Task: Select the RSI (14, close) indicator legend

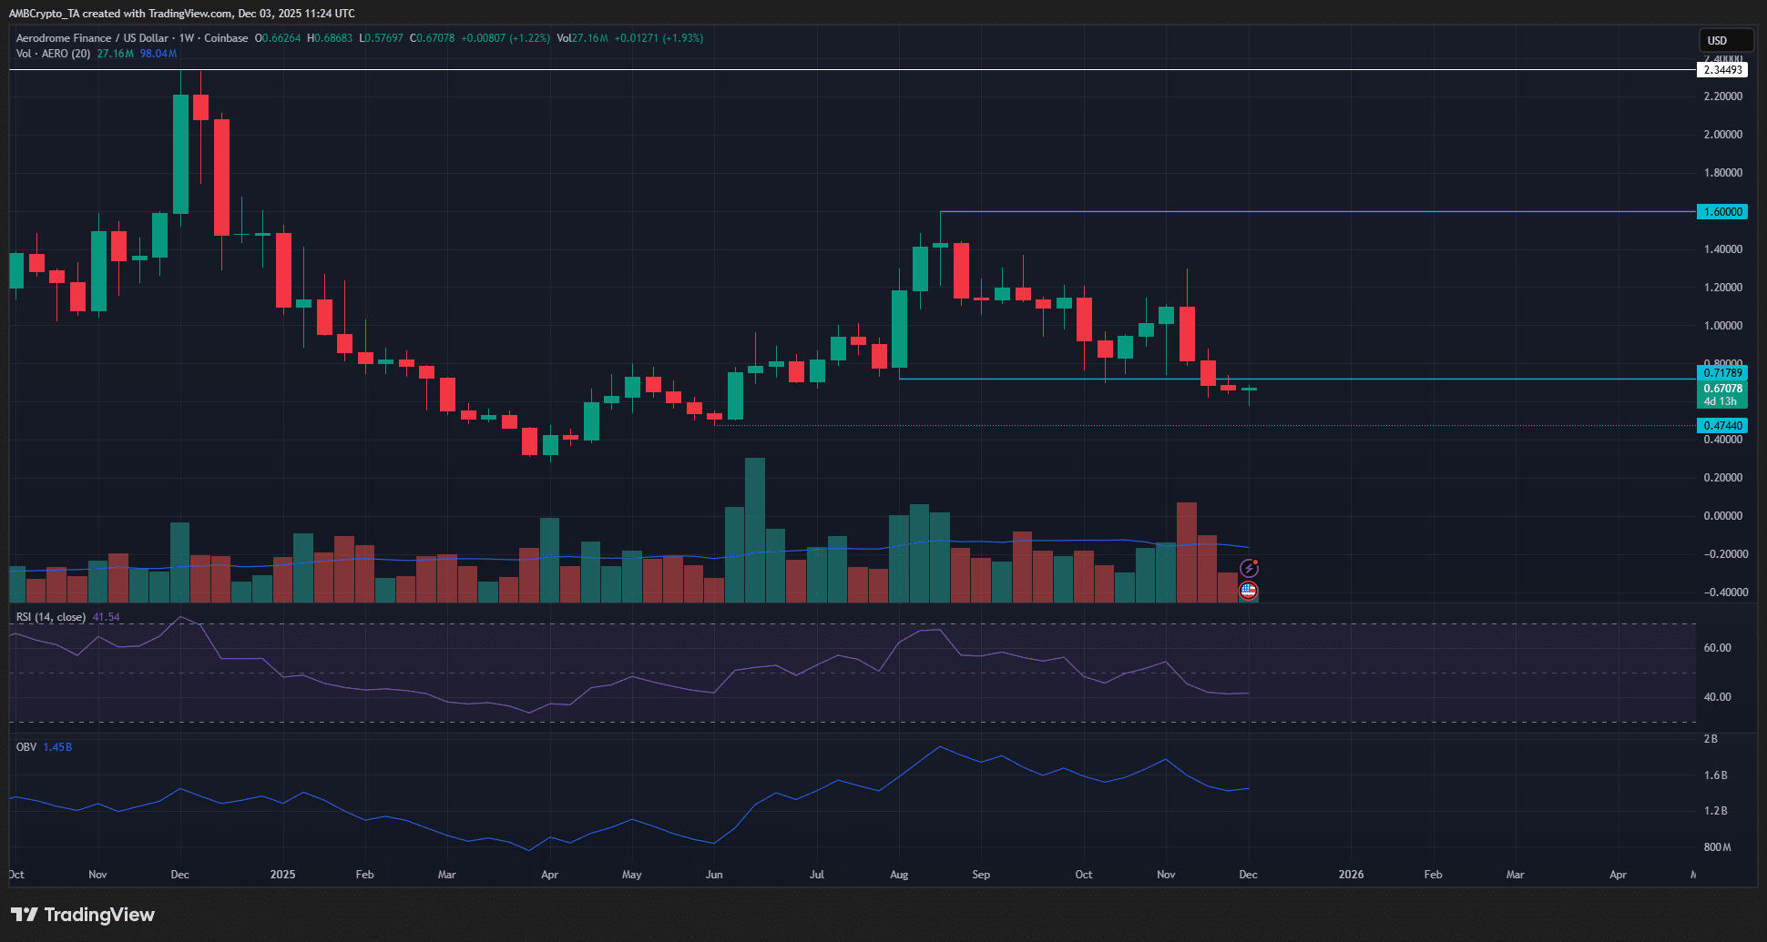Action: pos(51,617)
